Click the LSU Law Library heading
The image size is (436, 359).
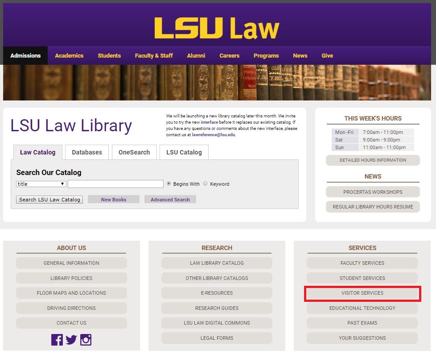click(x=71, y=126)
